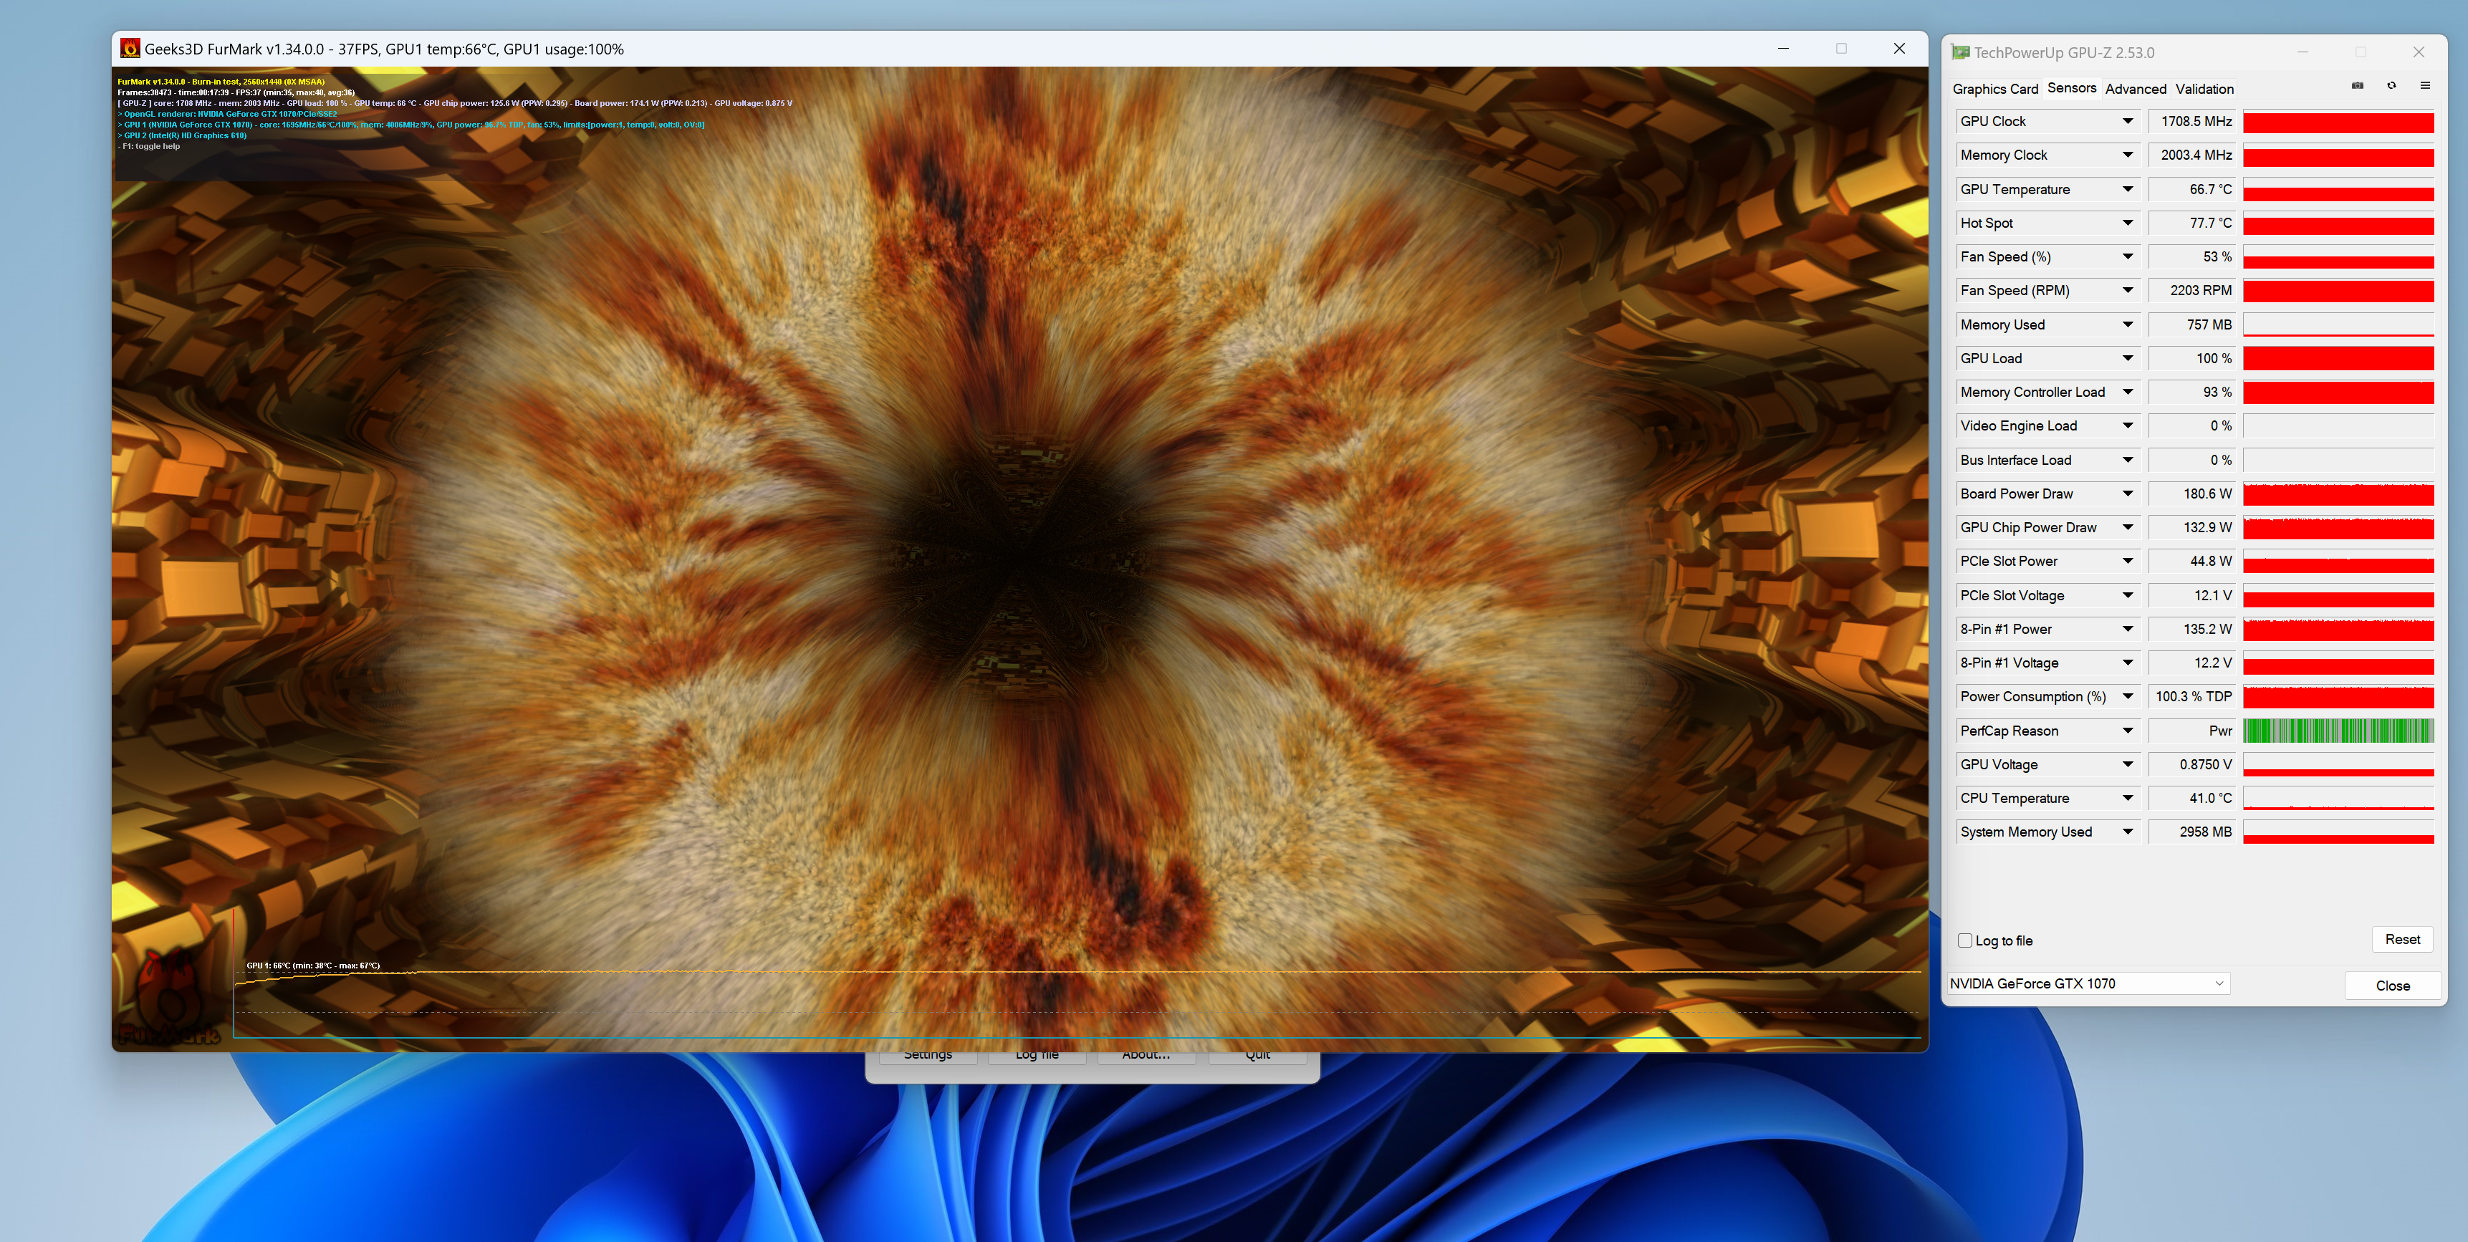
Task: Open NVIDIA GeForce GTX 1070 device selector
Action: [2088, 983]
